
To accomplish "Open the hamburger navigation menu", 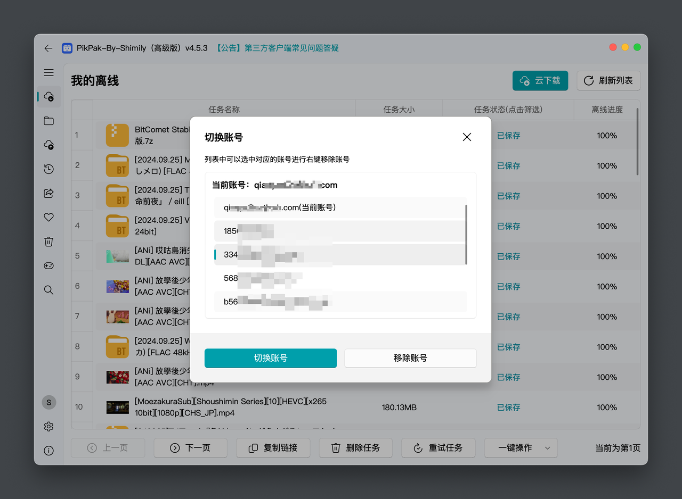I will tap(48, 72).
